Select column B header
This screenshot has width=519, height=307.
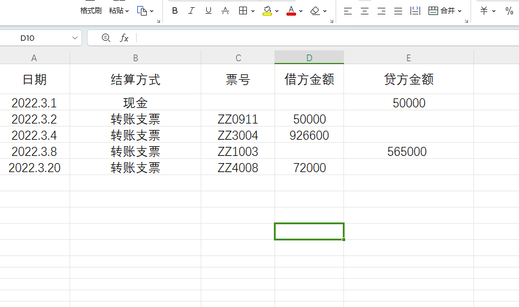click(x=135, y=58)
